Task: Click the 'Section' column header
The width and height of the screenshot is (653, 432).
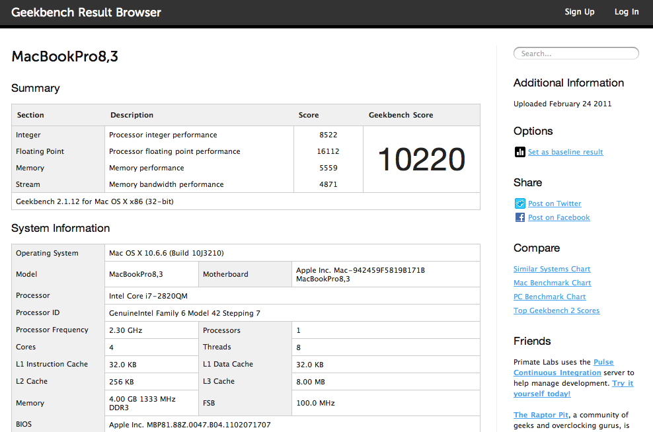Action: tap(30, 115)
